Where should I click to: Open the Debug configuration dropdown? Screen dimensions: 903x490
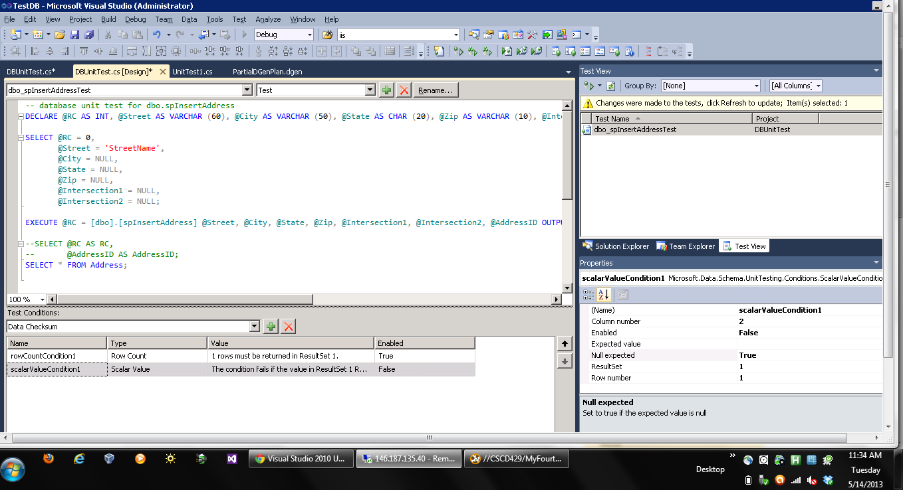coord(309,35)
